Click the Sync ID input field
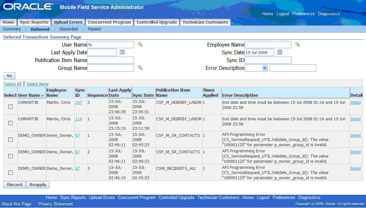 268,60
